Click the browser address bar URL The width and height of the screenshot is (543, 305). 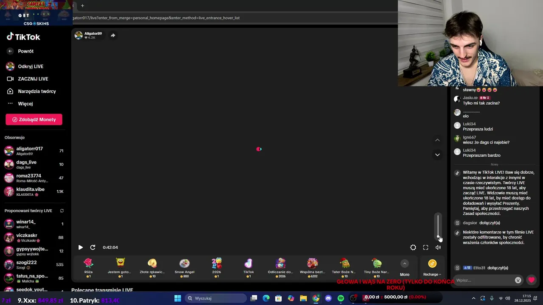(x=156, y=18)
